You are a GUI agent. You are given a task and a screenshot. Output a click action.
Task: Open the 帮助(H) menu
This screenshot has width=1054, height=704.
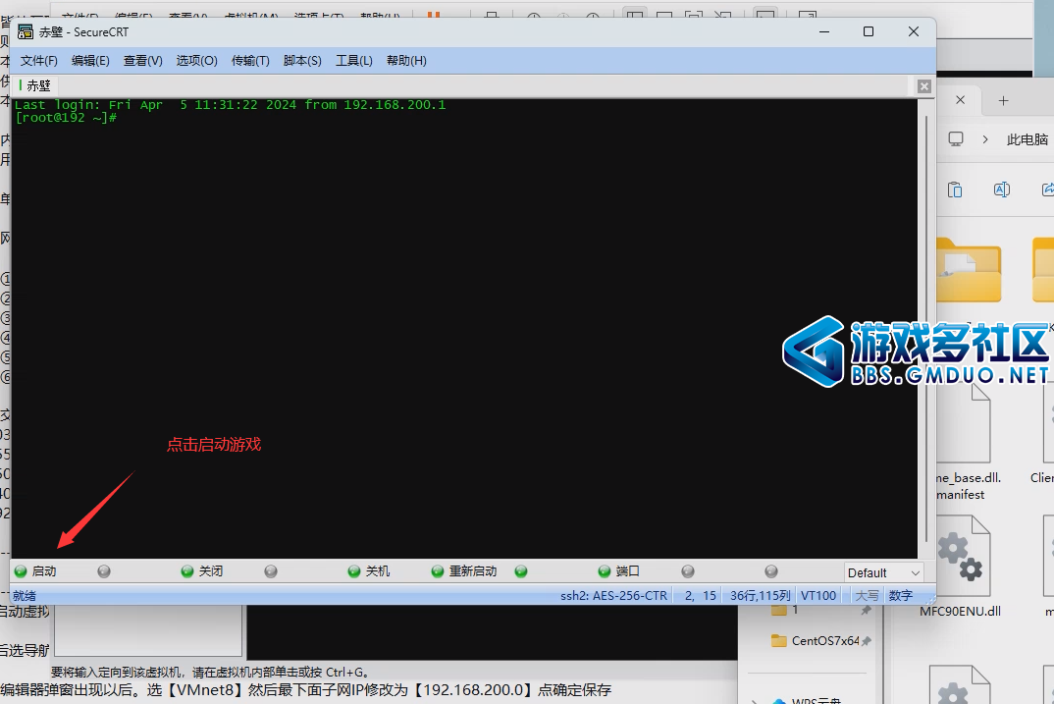tap(406, 61)
